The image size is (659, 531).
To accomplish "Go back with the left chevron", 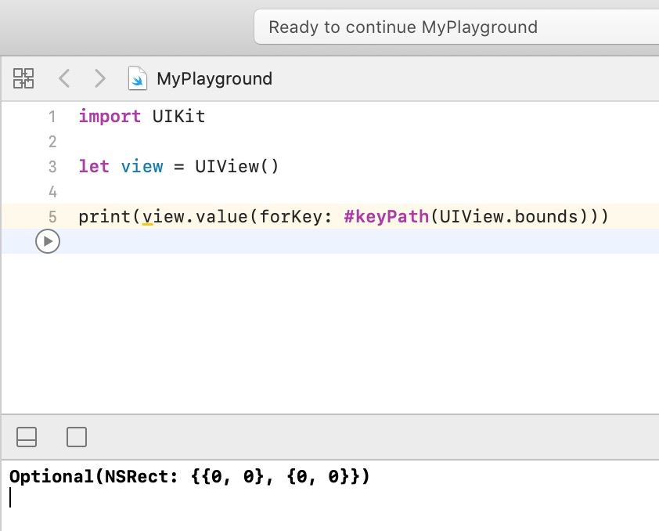I will 64,78.
